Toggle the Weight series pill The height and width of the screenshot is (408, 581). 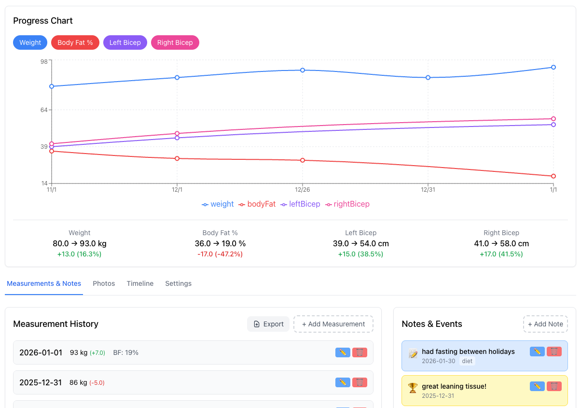pos(30,42)
